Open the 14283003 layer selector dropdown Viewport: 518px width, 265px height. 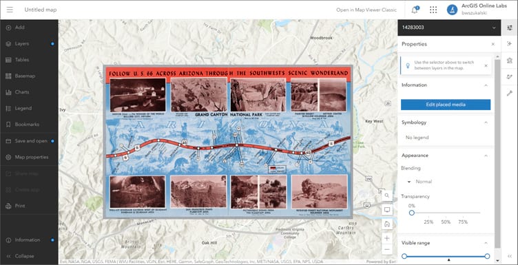click(449, 28)
